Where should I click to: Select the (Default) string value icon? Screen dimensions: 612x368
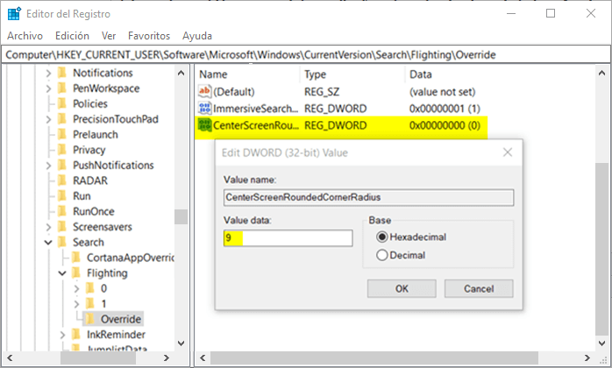pos(204,91)
